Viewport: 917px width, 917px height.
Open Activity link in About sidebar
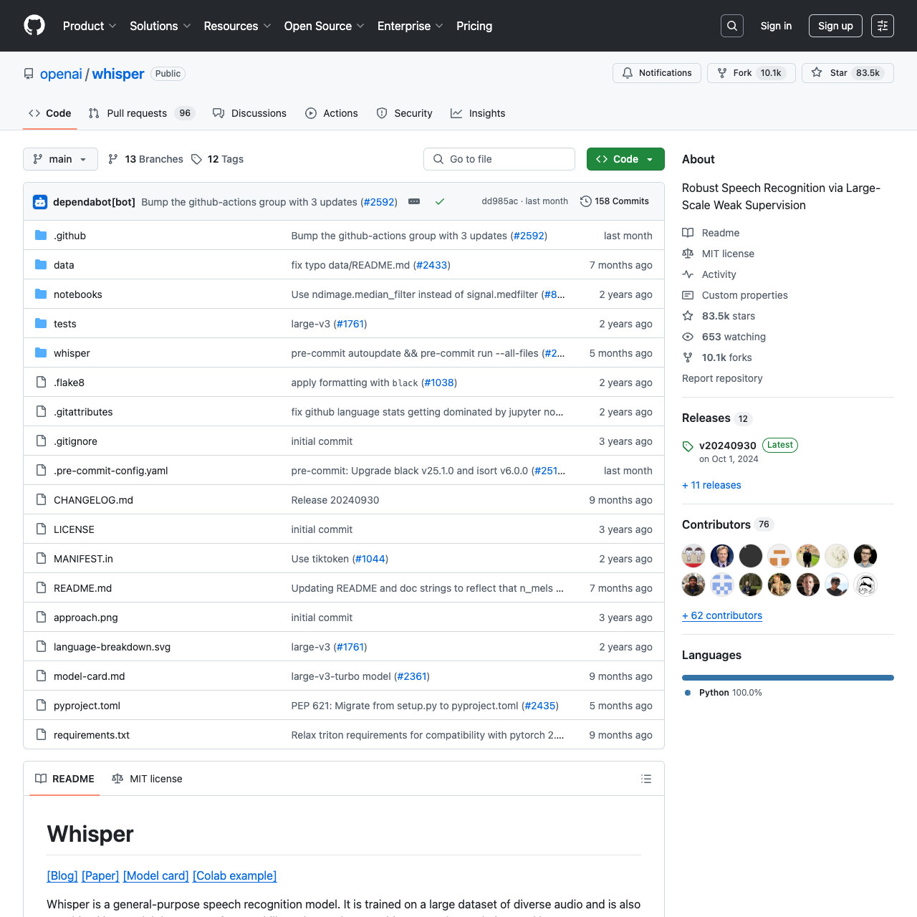tap(709, 274)
